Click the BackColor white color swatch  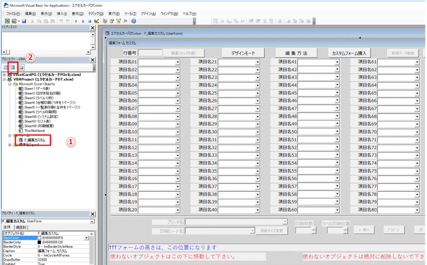[x=39, y=238]
